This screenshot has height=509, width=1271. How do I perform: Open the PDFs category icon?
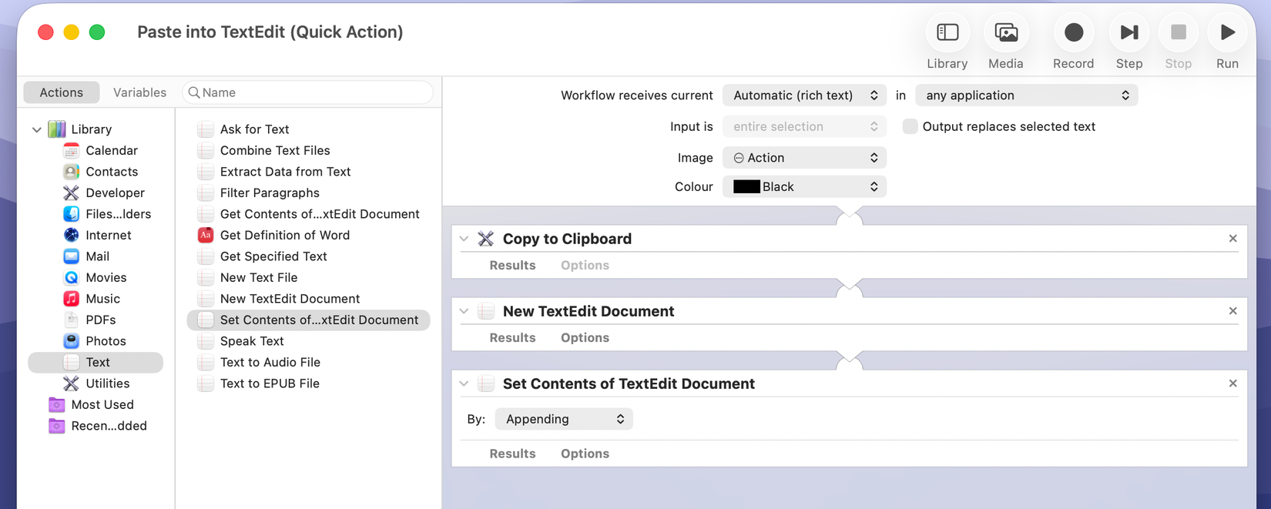[72, 320]
